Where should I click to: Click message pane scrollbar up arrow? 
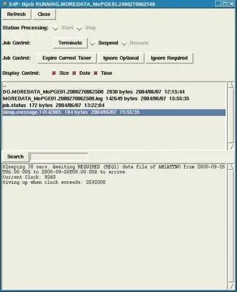[231, 167]
